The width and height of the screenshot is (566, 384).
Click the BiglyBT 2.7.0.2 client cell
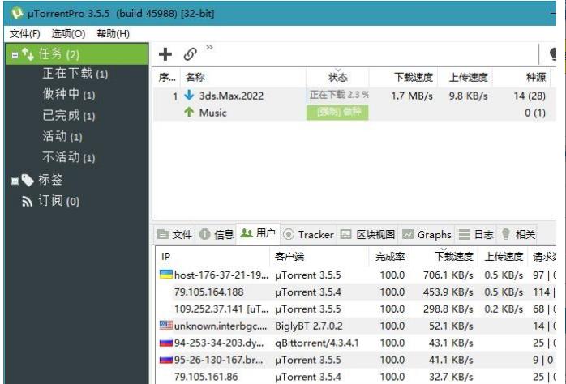pyautogui.click(x=309, y=326)
